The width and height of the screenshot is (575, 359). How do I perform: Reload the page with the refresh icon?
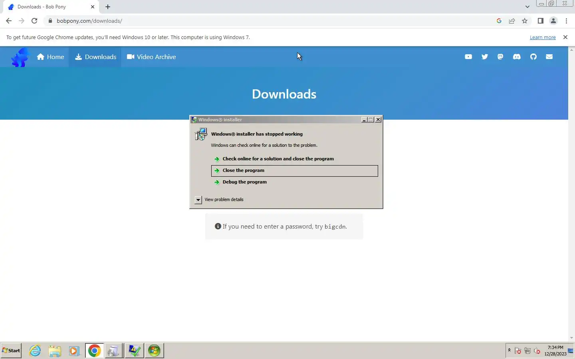[x=34, y=21]
